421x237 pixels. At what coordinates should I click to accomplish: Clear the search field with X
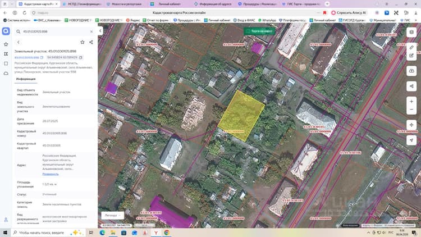pyautogui.click(x=91, y=31)
